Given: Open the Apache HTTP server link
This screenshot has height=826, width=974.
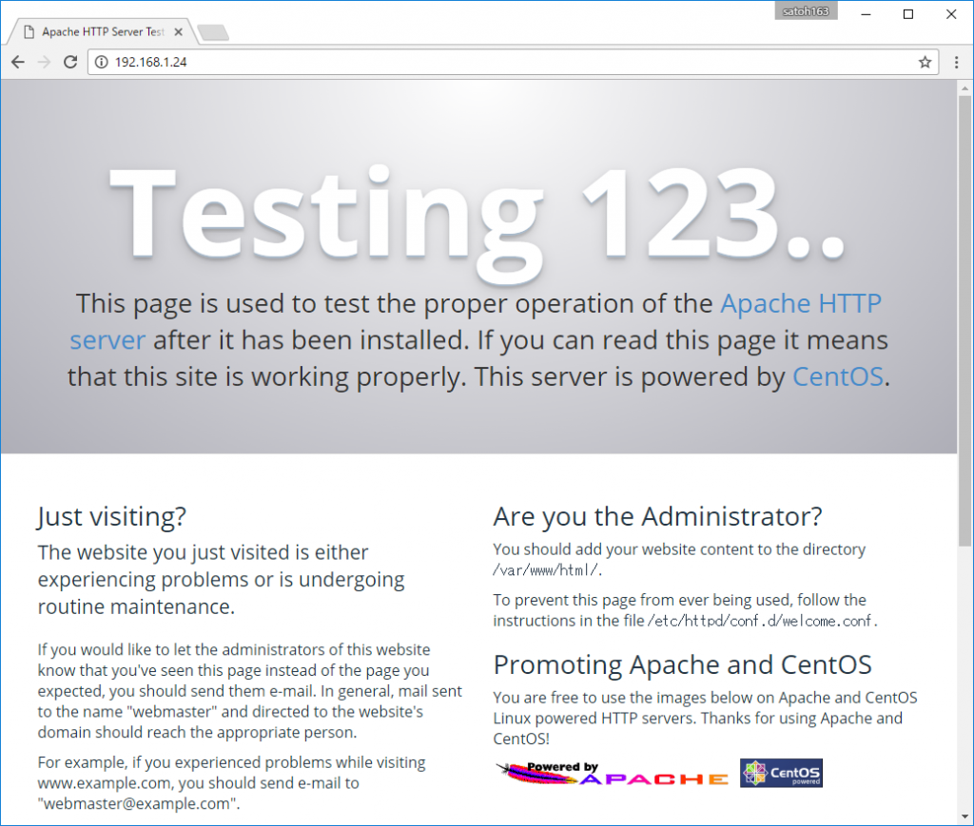Looking at the screenshot, I should coord(801,304).
